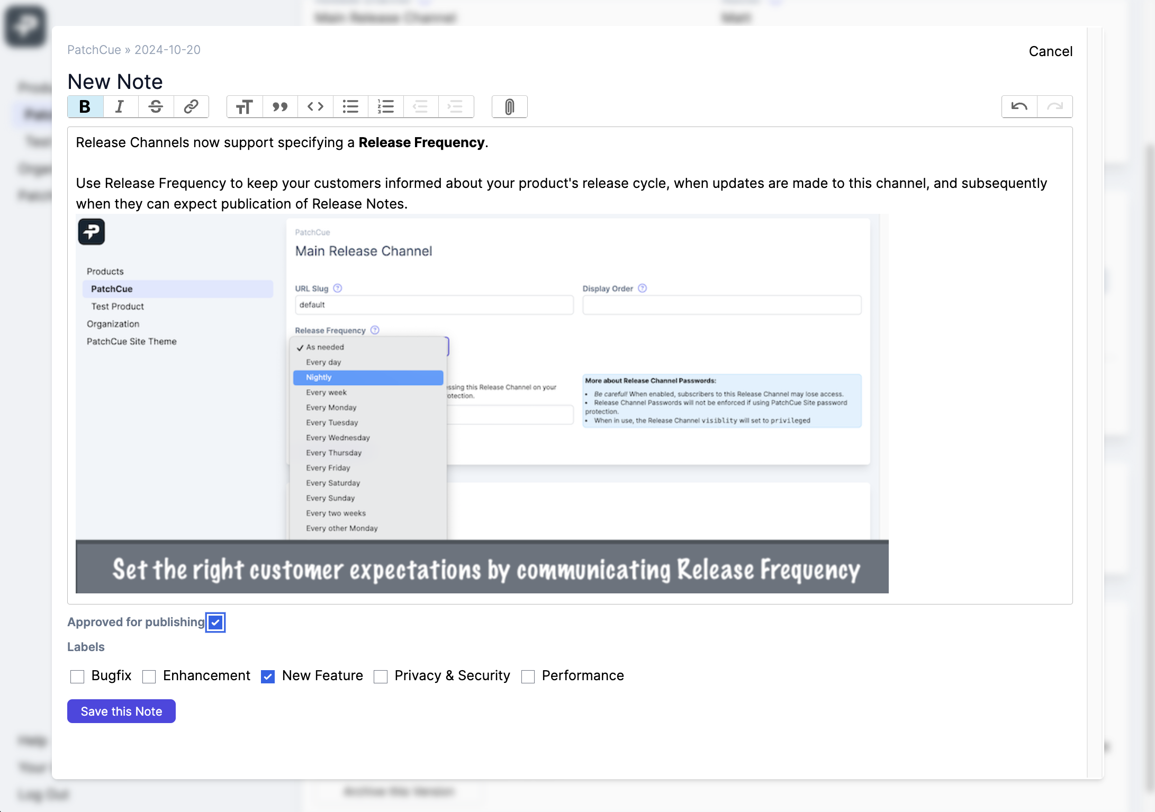
Task: Save this Note
Action: (121, 711)
